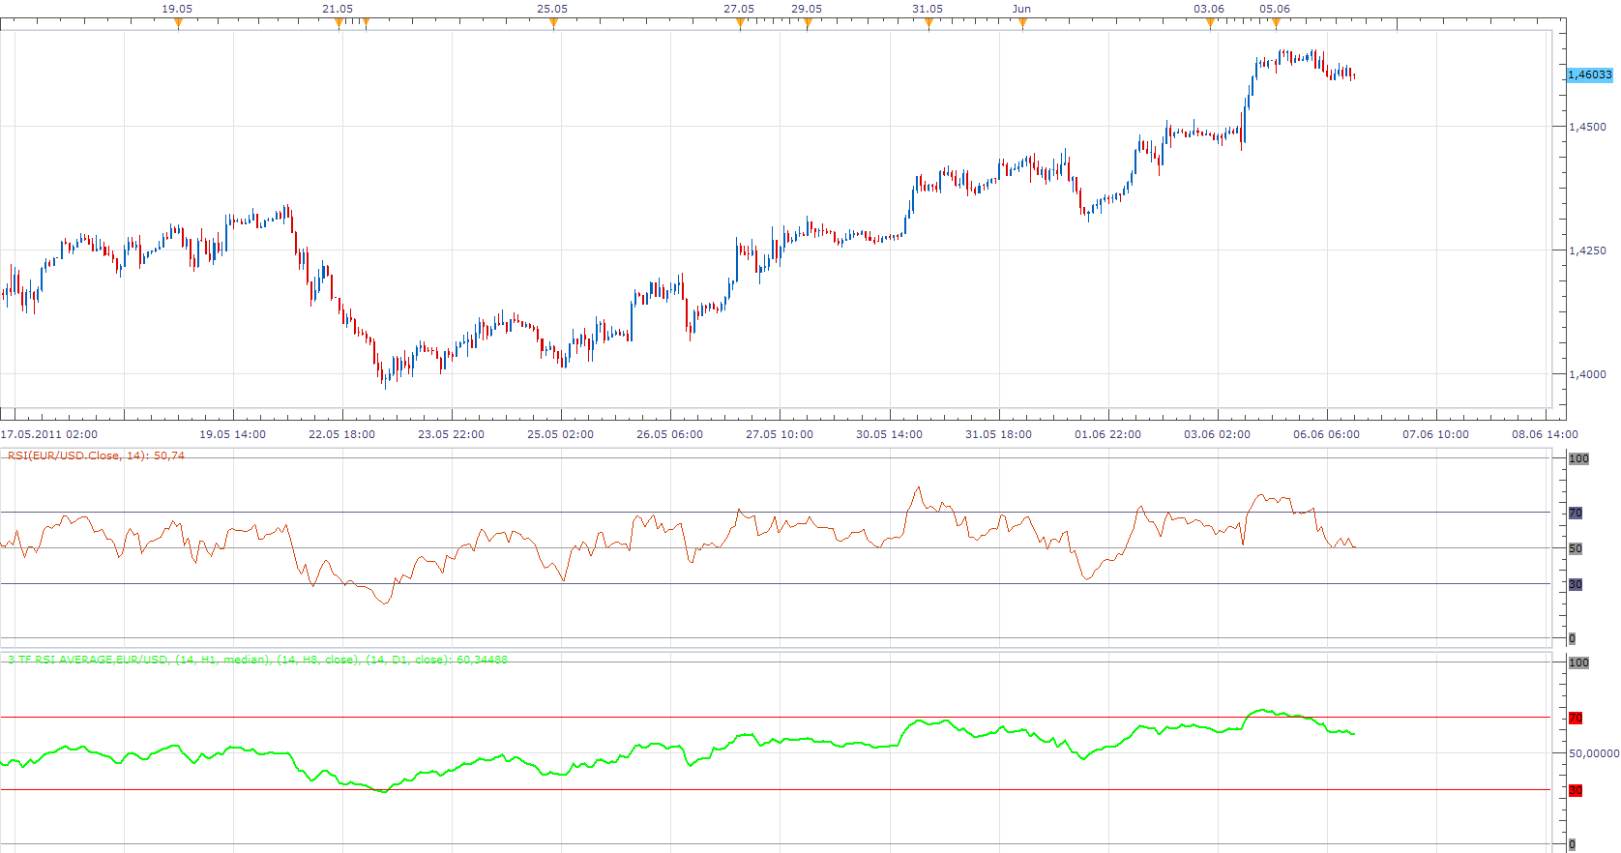
Task: Click the 21.05 date label at the top
Action: [x=338, y=9]
